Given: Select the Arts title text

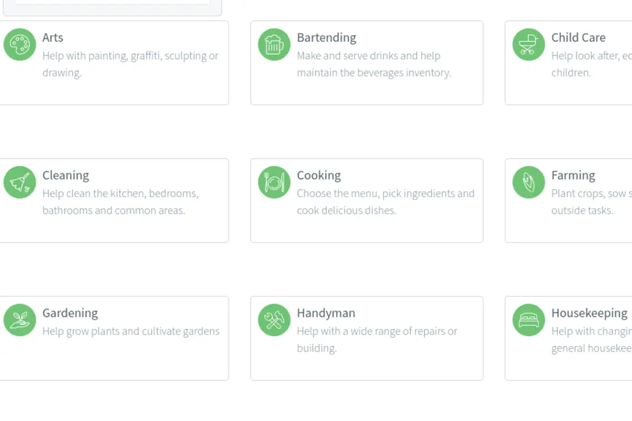Looking at the screenshot, I should tap(53, 38).
